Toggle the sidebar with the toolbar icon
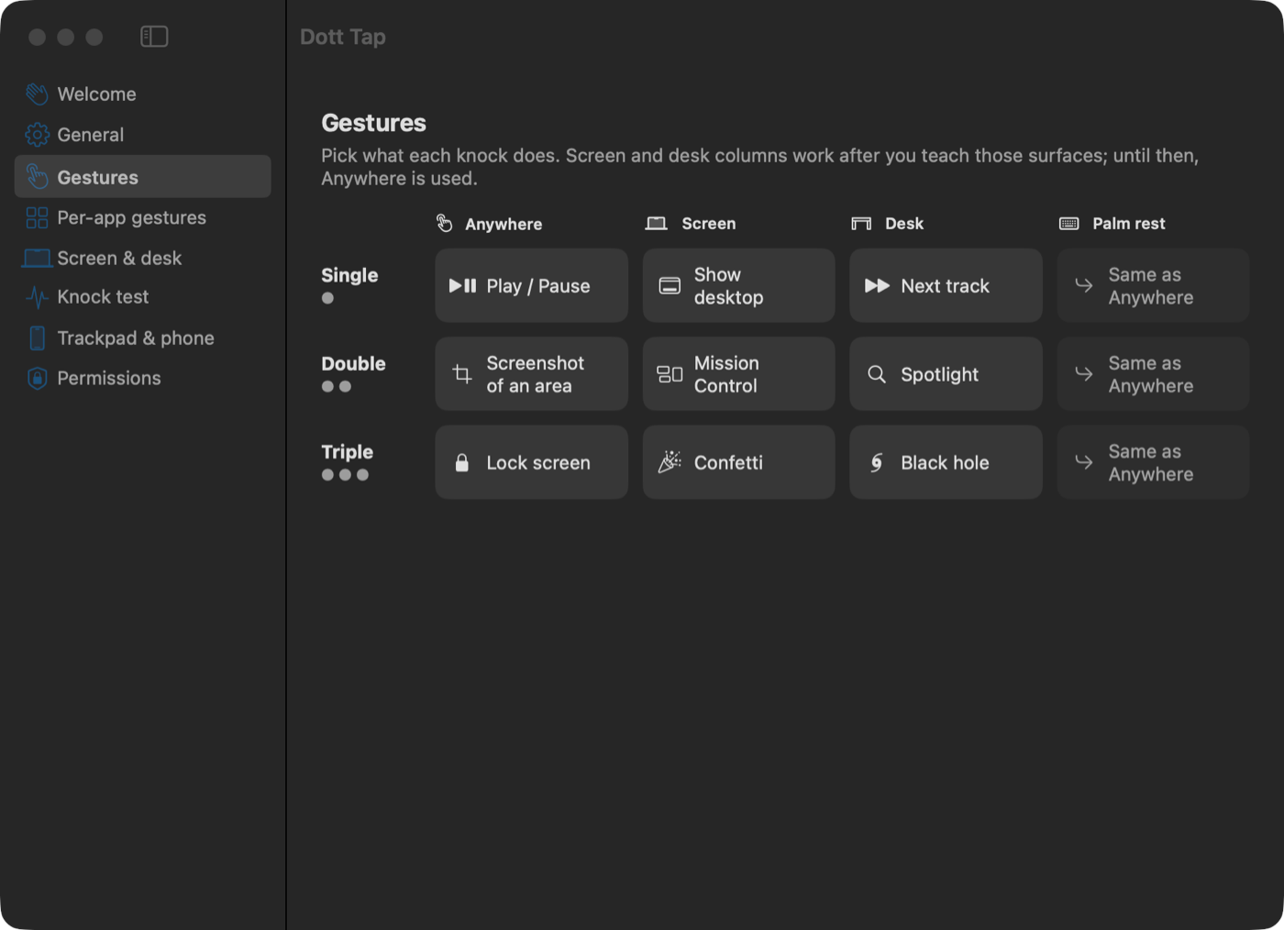Image resolution: width=1284 pixels, height=930 pixels. click(x=154, y=37)
